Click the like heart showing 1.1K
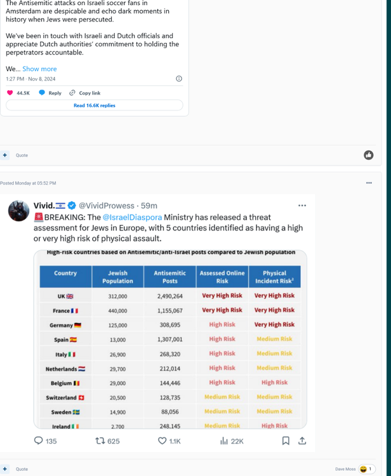The height and width of the screenshot is (476, 391). click(x=162, y=441)
